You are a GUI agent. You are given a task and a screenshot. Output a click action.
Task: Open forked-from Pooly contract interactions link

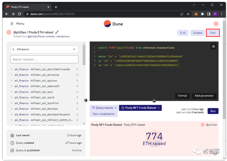48,36
